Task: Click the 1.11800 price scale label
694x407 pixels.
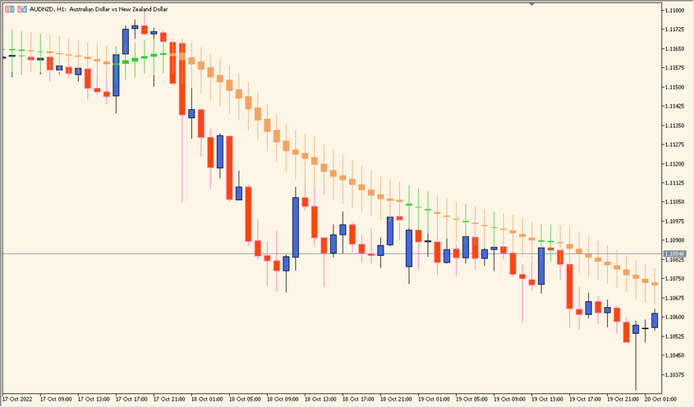Action: click(676, 10)
